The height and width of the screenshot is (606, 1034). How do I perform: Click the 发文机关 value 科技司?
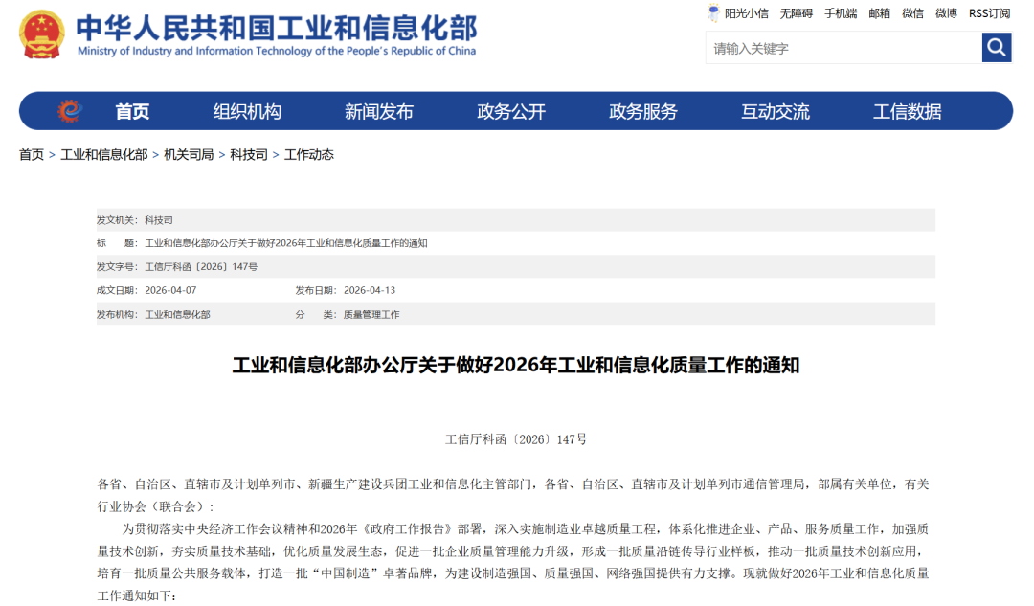click(x=159, y=220)
